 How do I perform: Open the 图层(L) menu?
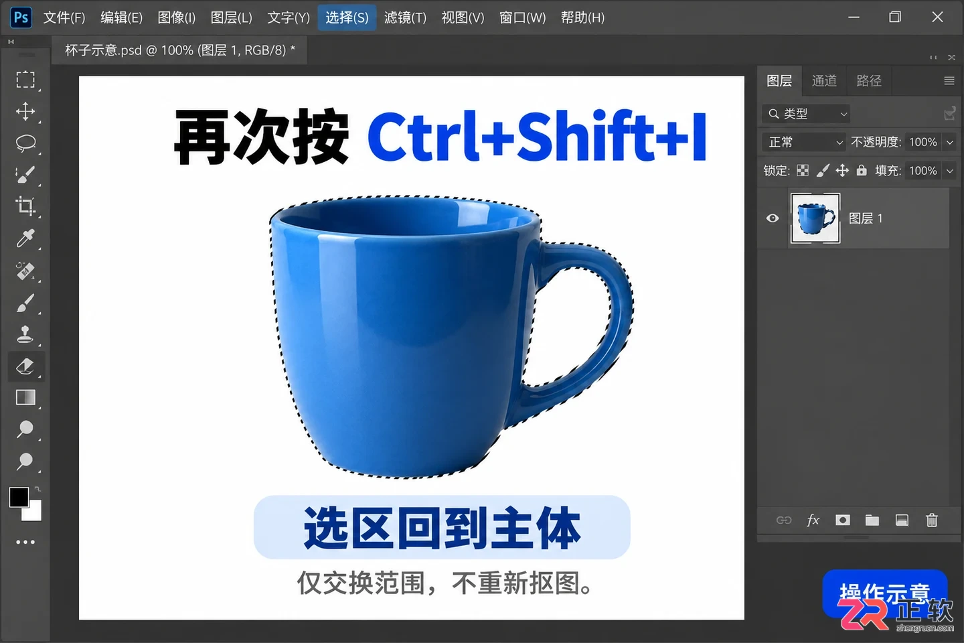(x=231, y=17)
